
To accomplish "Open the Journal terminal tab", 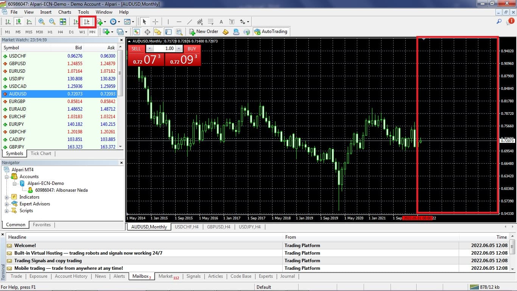I will [x=288, y=276].
